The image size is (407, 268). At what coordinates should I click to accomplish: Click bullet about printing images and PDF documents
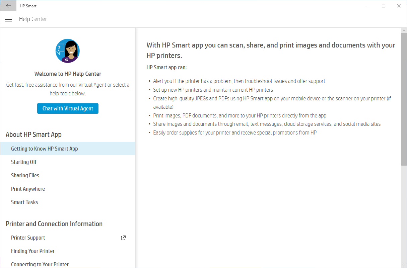[x=240, y=115]
